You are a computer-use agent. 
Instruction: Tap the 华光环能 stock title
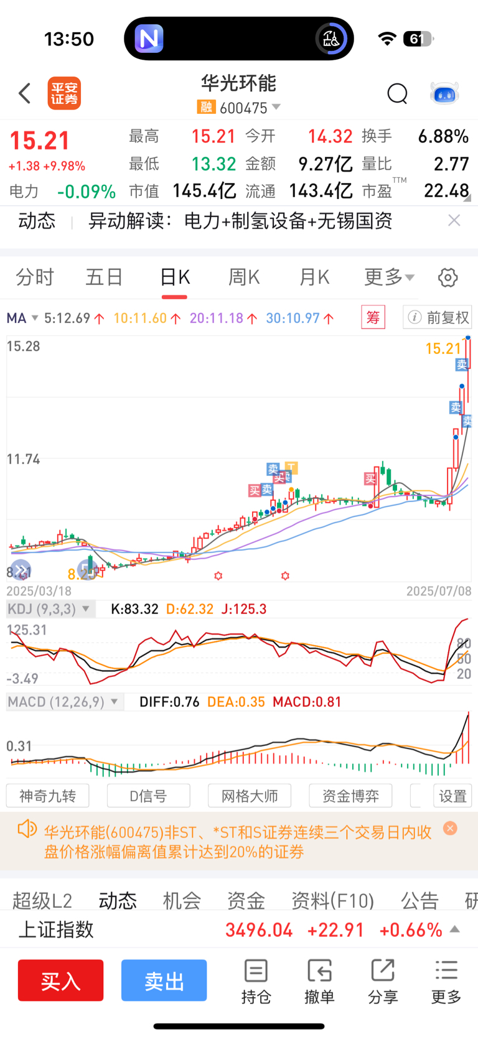pos(239,83)
